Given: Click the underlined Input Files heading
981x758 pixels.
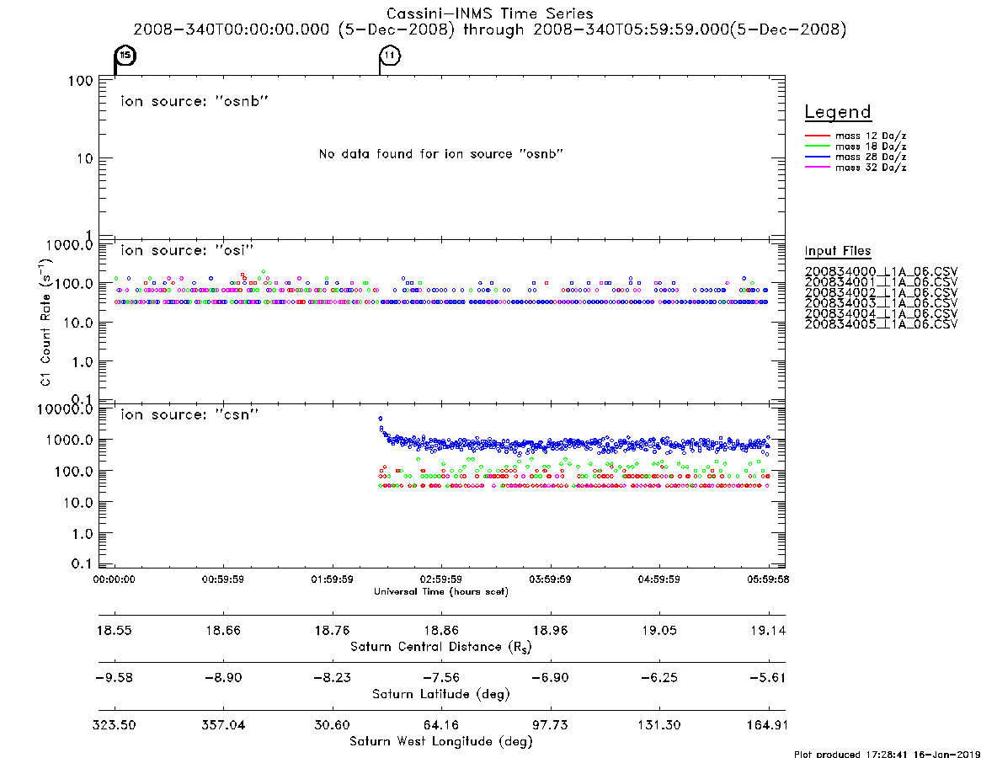Looking at the screenshot, I should pyautogui.click(x=838, y=251).
